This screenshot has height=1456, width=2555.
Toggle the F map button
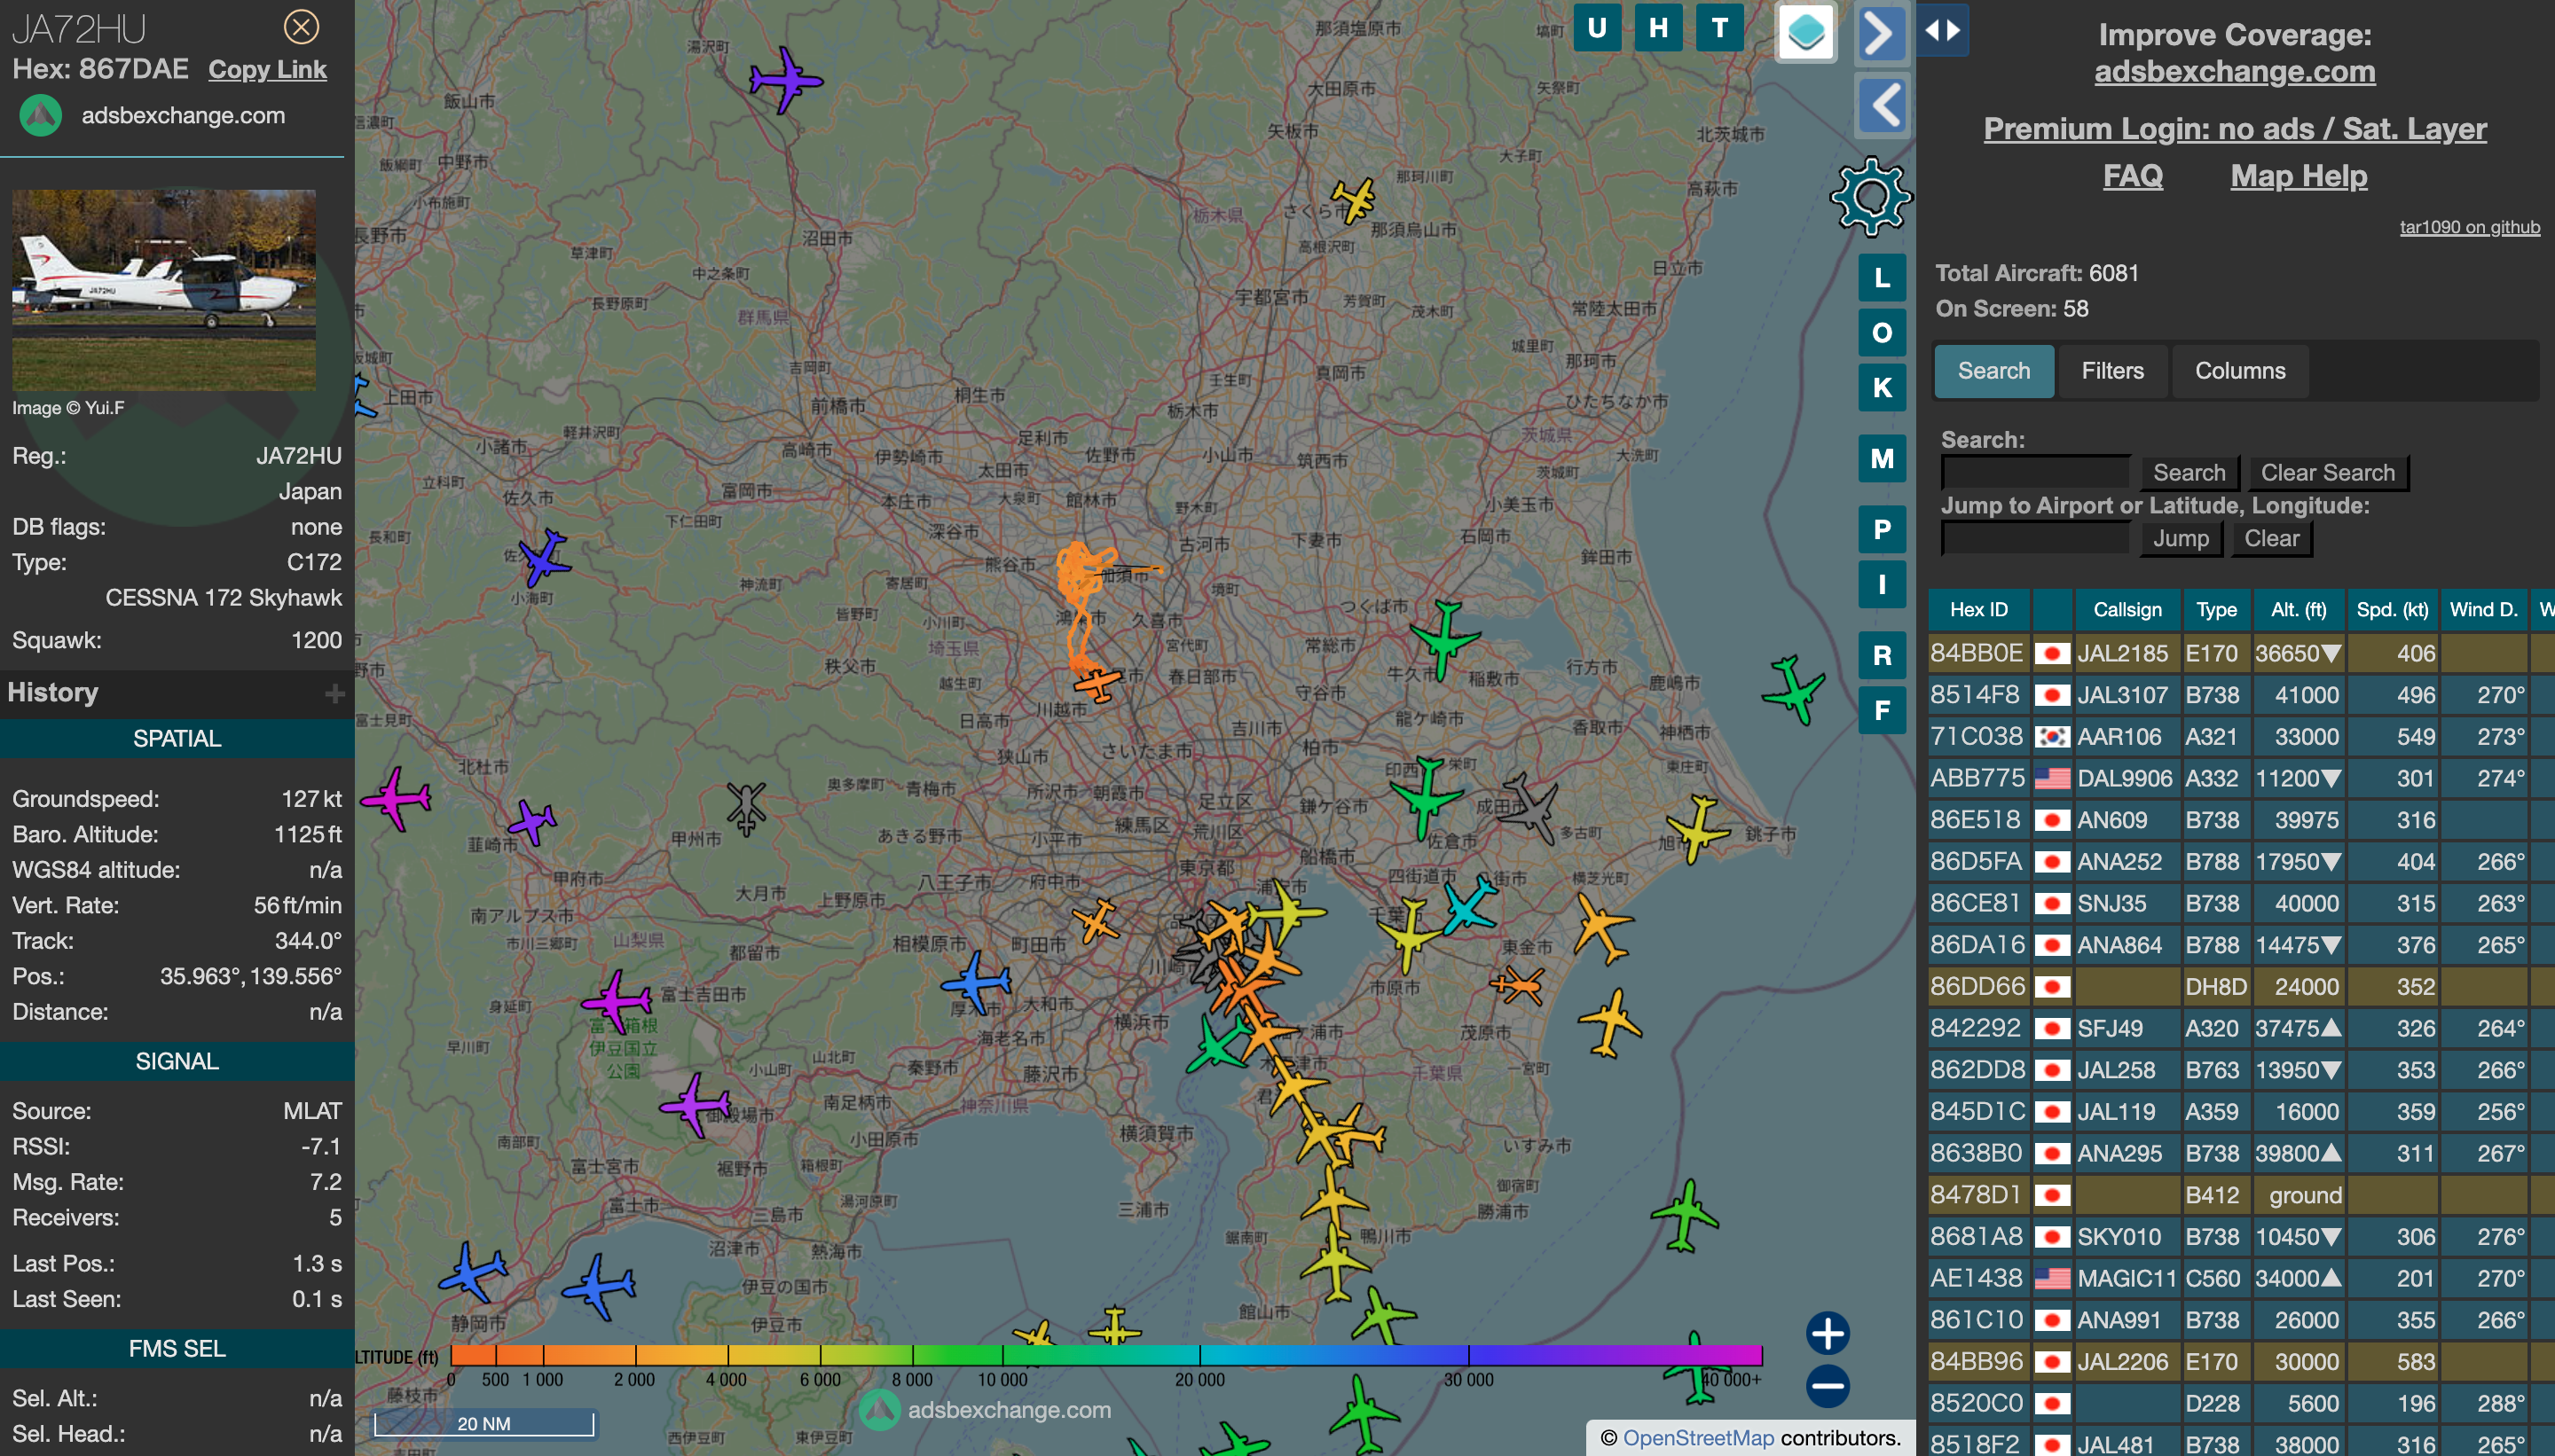1882,711
